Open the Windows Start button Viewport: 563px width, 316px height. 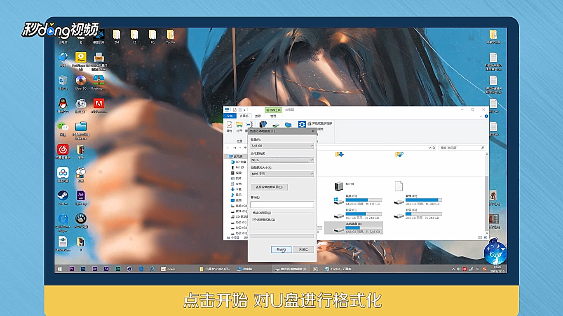point(60,269)
